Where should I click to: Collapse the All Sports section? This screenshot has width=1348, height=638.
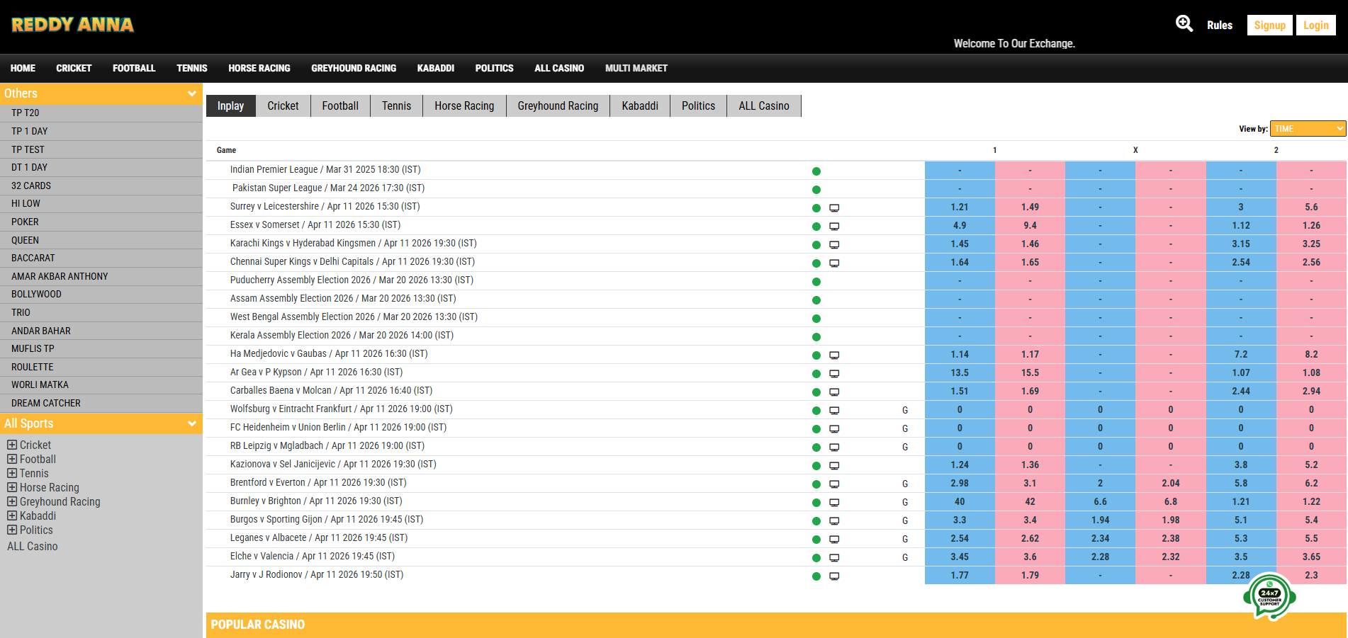191,423
